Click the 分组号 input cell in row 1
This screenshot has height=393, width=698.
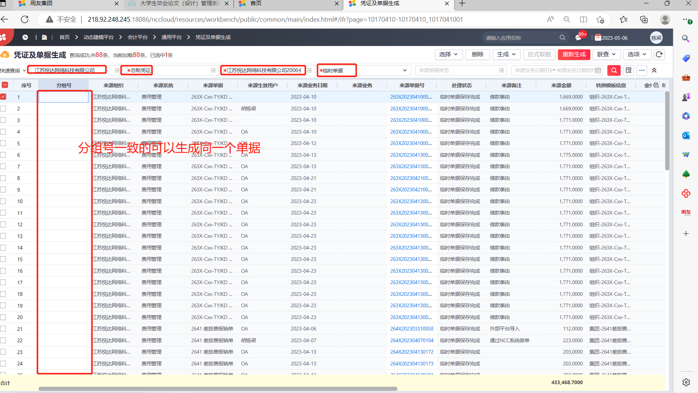coord(63,97)
